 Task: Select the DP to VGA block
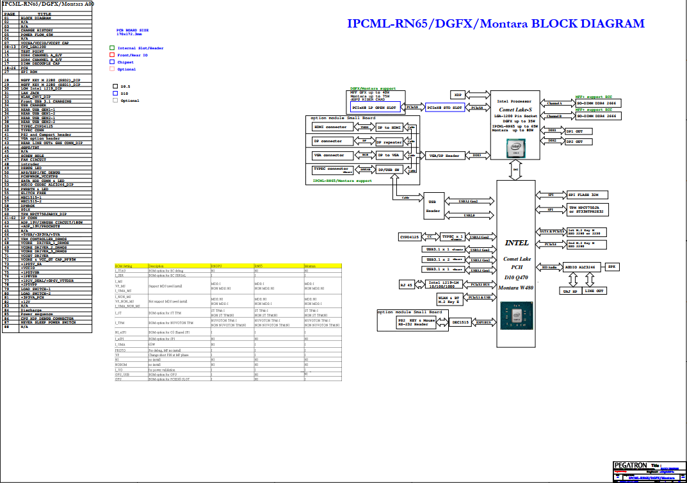point(389,155)
